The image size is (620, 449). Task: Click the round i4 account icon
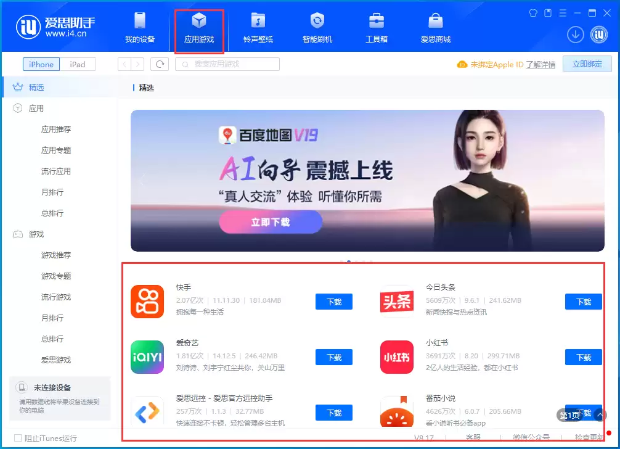pos(599,35)
